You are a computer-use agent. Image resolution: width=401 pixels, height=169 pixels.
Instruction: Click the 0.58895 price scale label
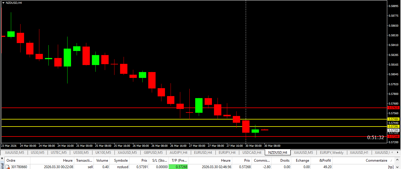coord(394,6)
